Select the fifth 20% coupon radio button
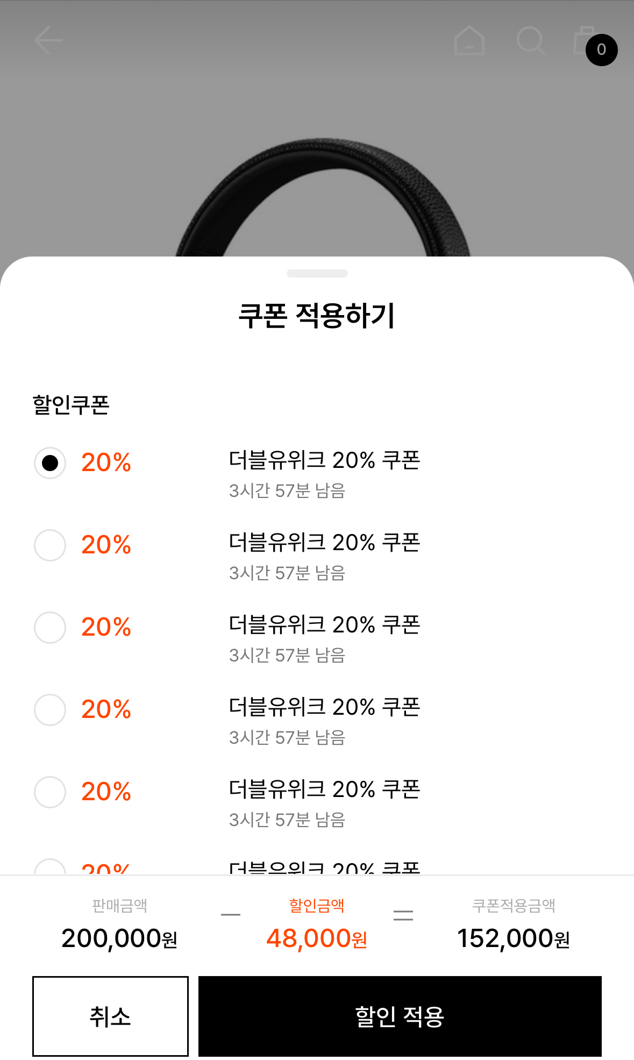 coord(50,792)
